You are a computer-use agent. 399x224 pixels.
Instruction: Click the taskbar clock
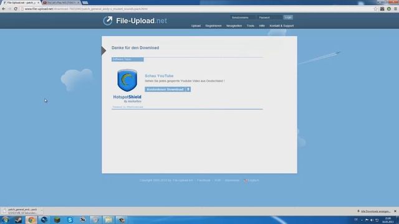(x=388, y=220)
